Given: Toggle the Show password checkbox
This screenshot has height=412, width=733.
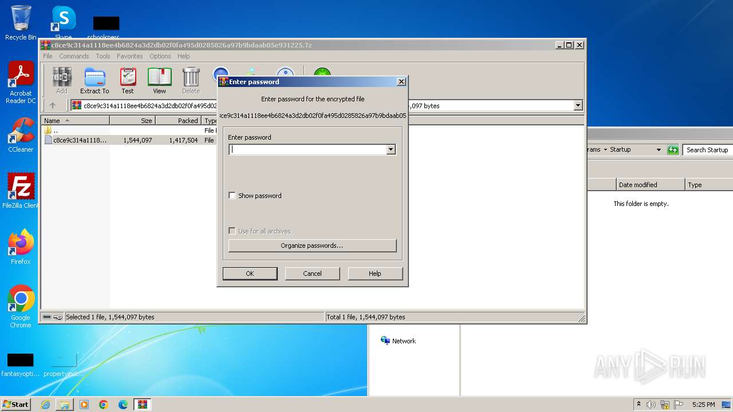Looking at the screenshot, I should tap(232, 195).
